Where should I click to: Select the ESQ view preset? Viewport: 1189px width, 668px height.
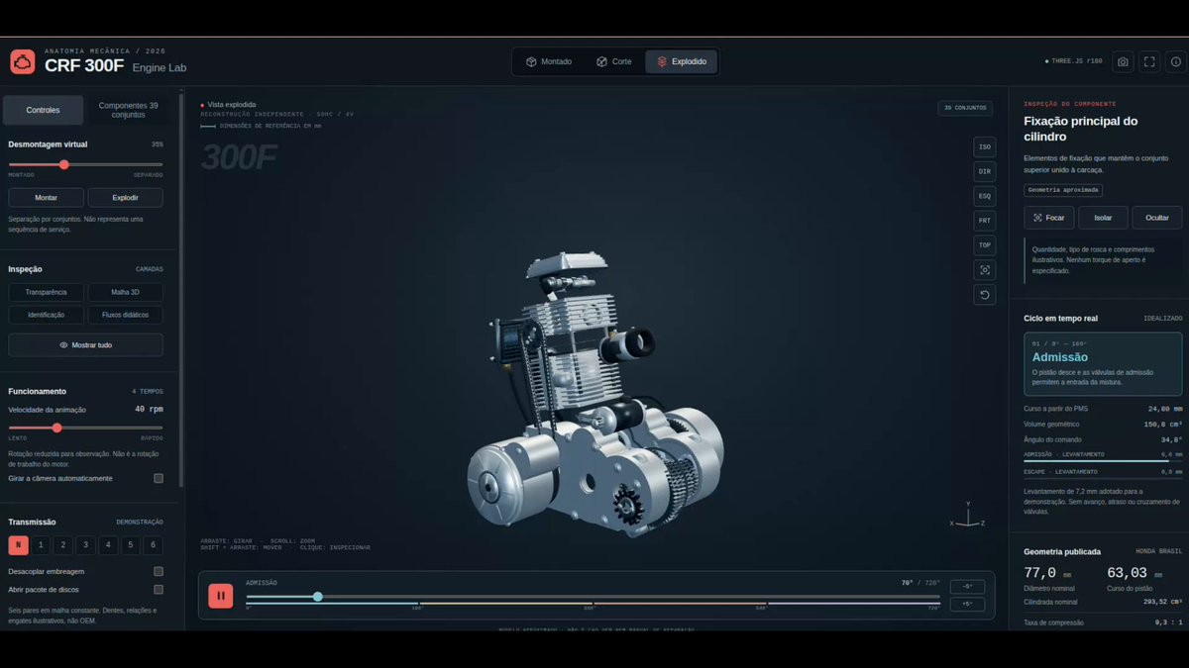coord(984,196)
